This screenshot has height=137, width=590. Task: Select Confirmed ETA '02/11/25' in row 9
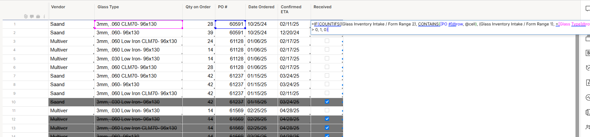click(294, 93)
